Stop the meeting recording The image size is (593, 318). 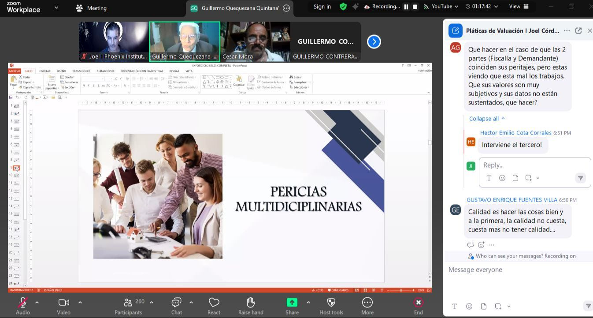point(415,7)
